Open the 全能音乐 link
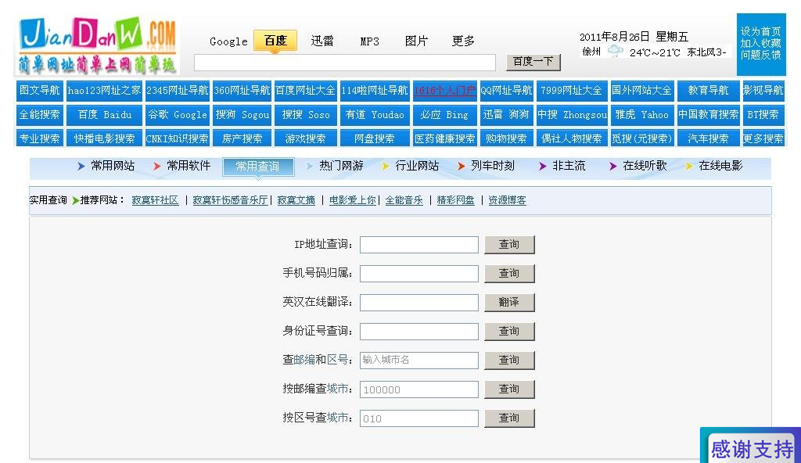801x463 pixels. [404, 200]
